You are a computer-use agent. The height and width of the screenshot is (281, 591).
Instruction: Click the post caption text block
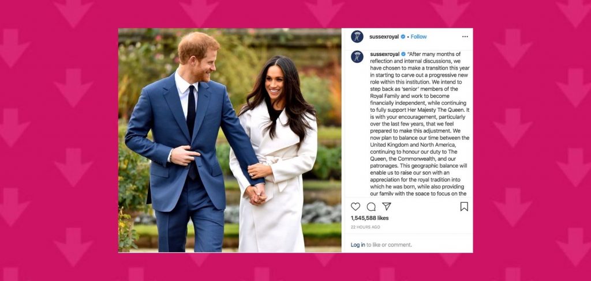click(x=420, y=124)
